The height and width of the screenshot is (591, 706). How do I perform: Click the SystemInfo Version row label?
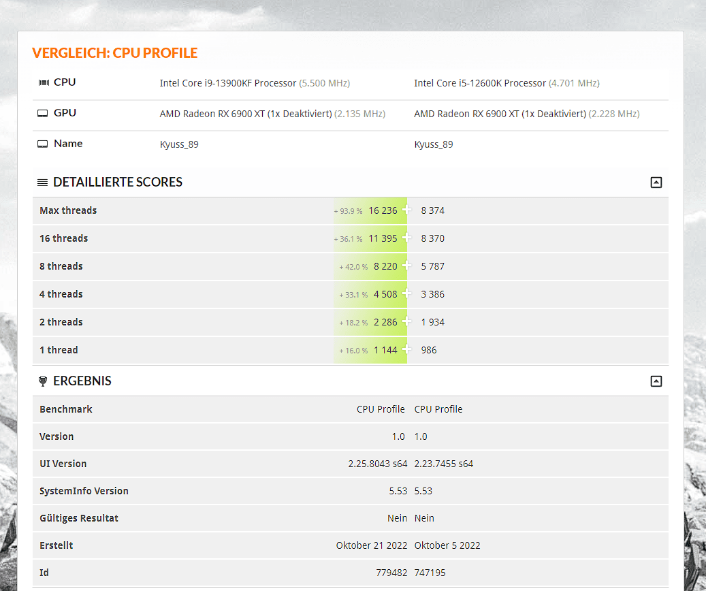[x=84, y=491]
